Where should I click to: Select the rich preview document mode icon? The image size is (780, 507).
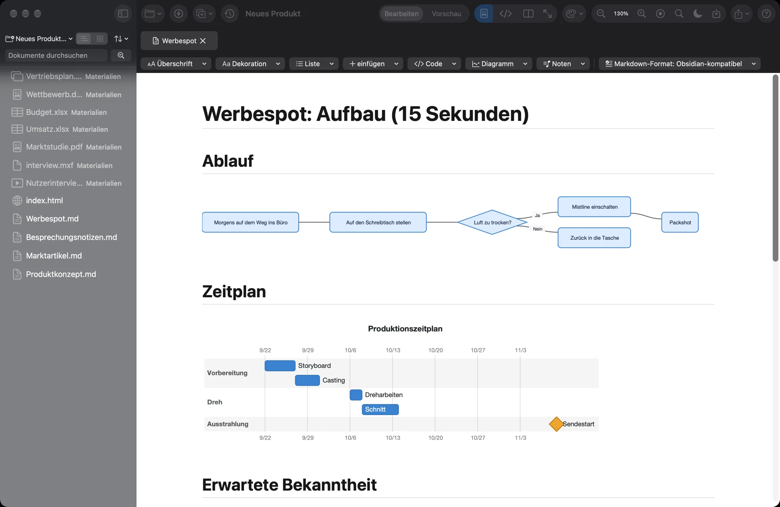[x=484, y=14]
